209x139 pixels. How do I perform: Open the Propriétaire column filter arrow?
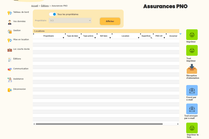click(x=63, y=38)
